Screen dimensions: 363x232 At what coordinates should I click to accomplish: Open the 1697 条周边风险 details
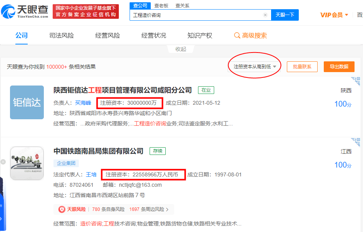click(147, 209)
